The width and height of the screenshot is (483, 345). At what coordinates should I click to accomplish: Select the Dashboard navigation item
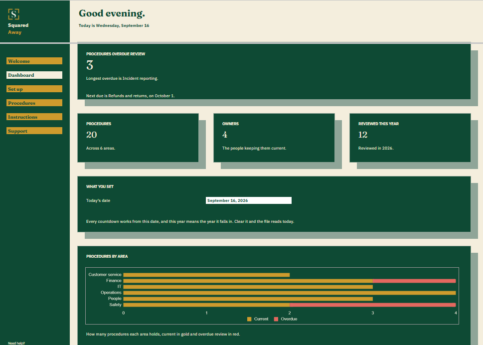pos(34,75)
